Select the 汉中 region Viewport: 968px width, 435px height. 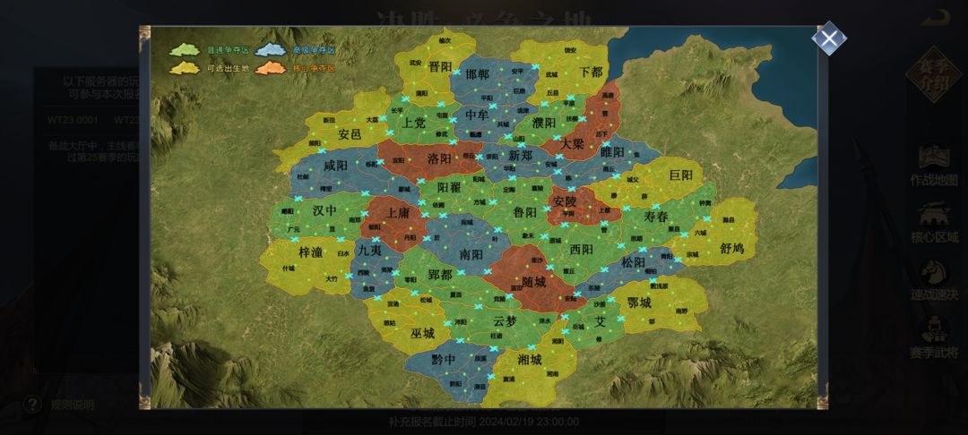click(x=324, y=210)
